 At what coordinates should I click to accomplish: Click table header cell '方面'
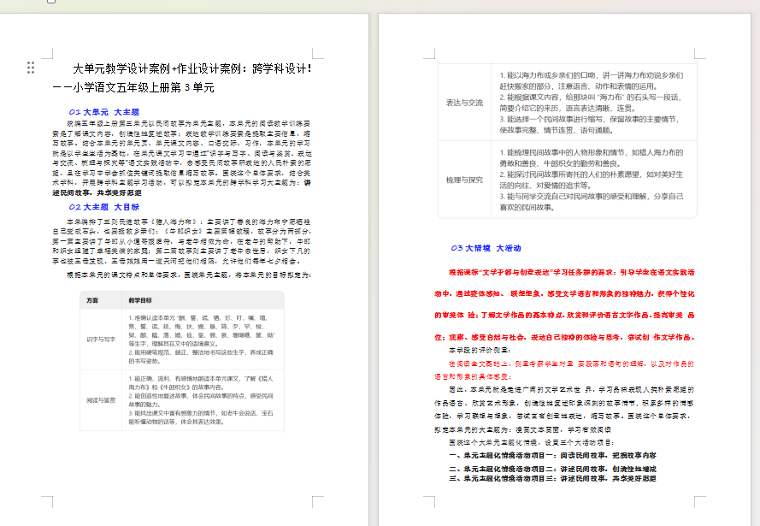(92, 300)
